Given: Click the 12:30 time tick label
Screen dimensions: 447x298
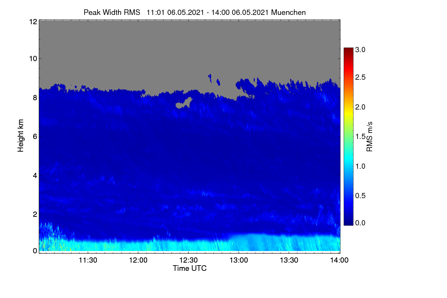Looking at the screenshot, I should (188, 260).
